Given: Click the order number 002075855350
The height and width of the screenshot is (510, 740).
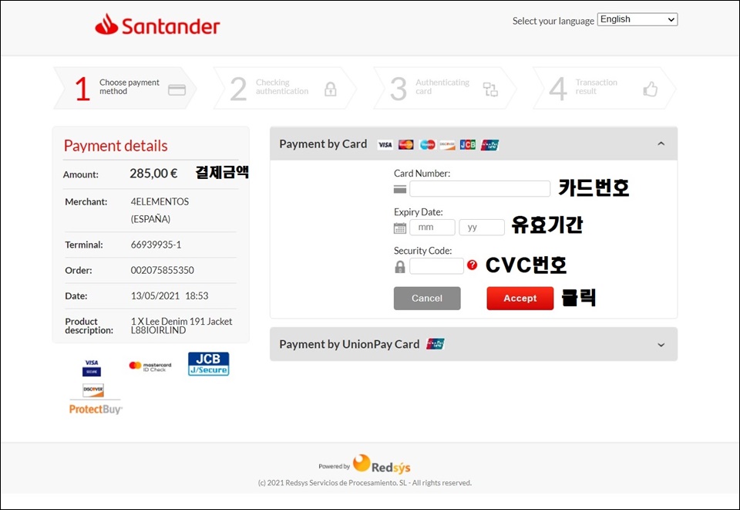Looking at the screenshot, I should click(x=163, y=270).
